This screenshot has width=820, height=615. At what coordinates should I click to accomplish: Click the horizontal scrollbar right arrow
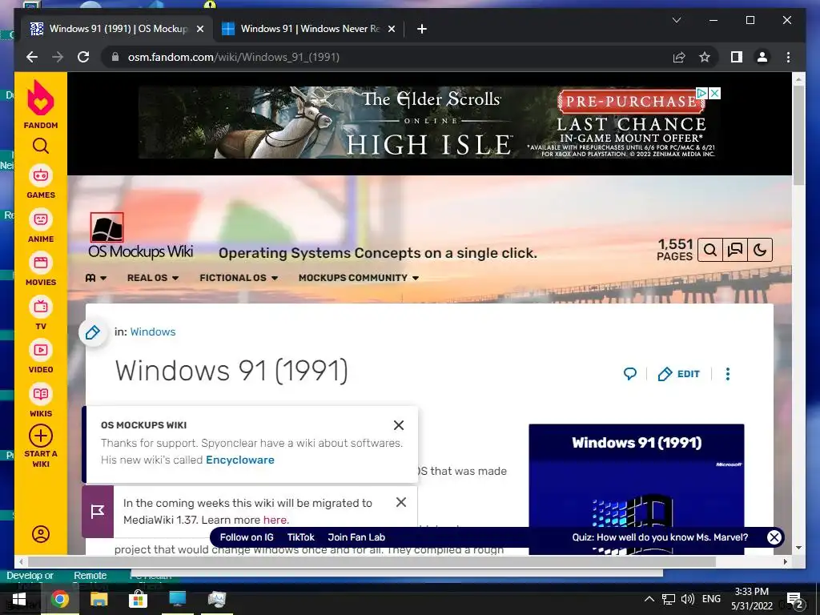click(x=785, y=561)
